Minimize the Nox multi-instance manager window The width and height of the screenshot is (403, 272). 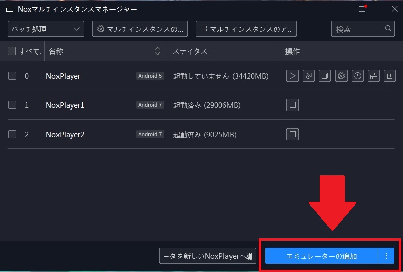click(x=378, y=9)
